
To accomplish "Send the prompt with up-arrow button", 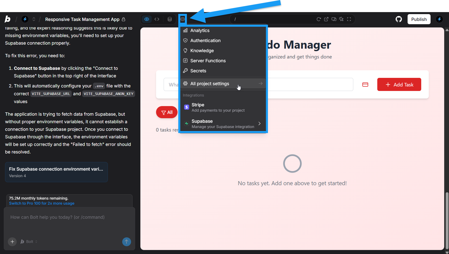I will tap(127, 242).
